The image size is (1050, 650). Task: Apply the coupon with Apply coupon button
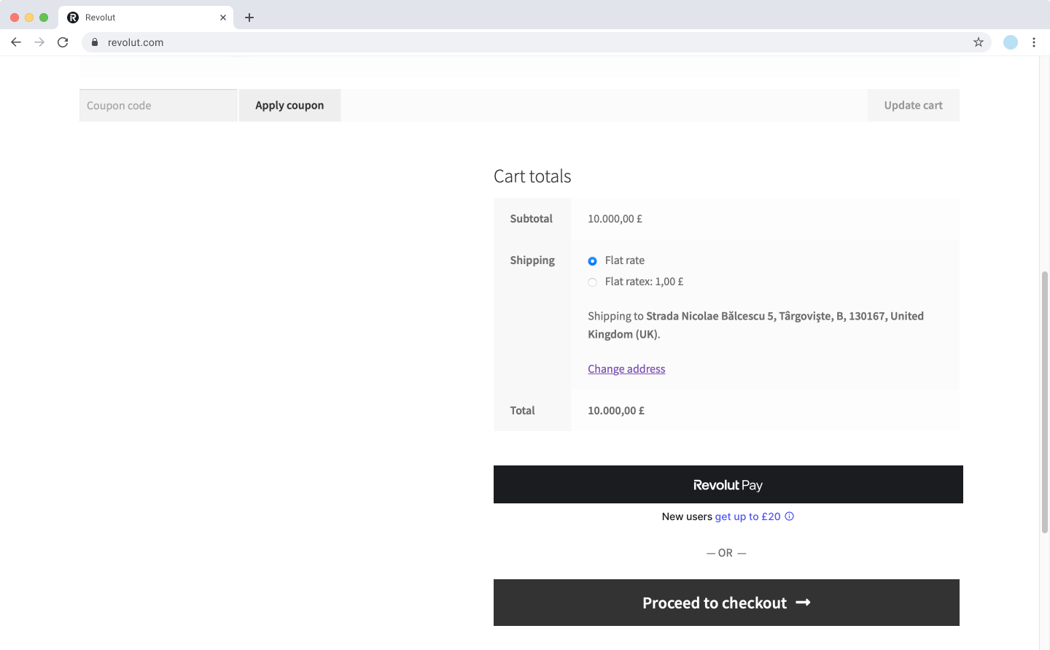[x=289, y=105]
